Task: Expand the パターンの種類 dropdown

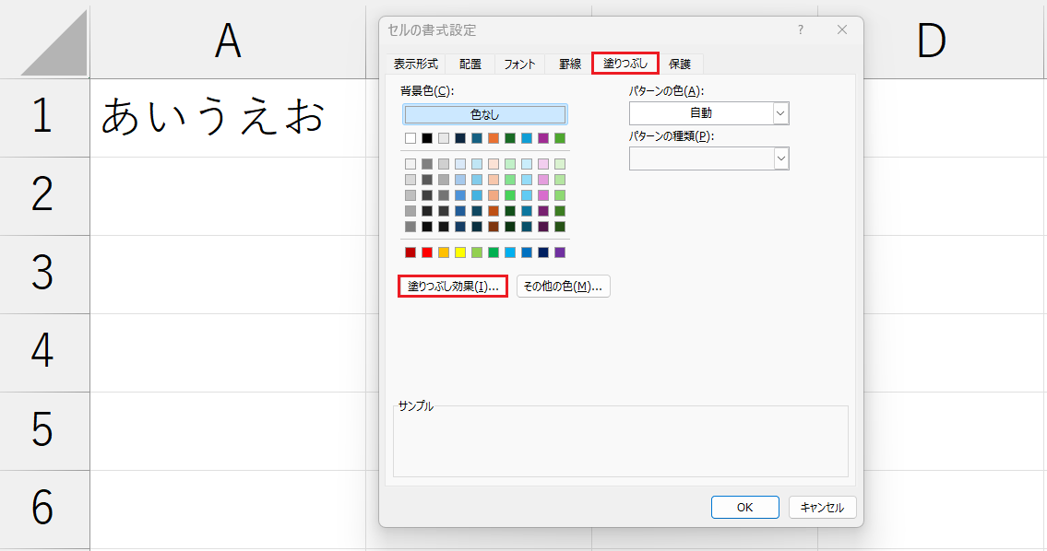Action: pyautogui.click(x=708, y=158)
